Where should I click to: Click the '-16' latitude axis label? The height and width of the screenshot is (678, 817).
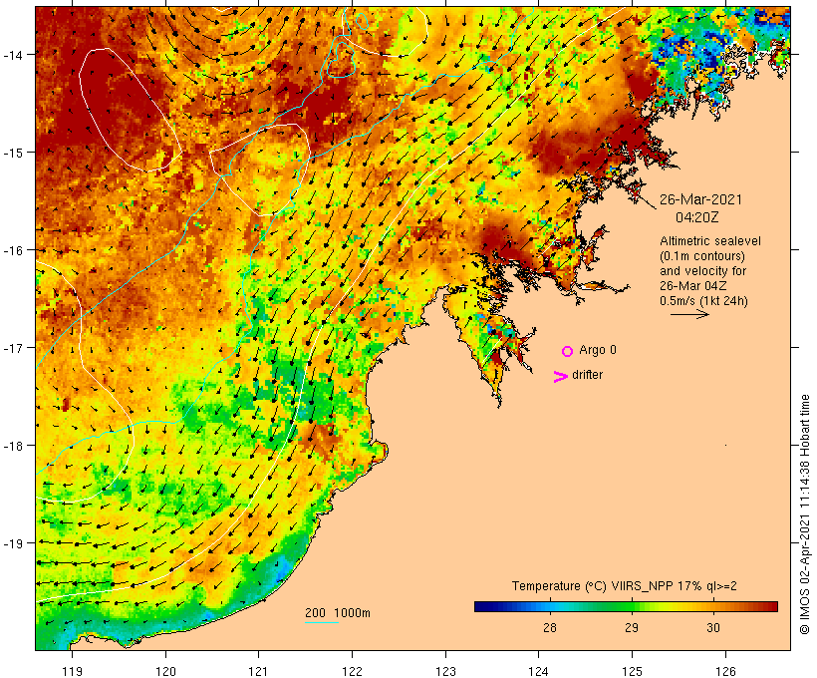coord(12,250)
